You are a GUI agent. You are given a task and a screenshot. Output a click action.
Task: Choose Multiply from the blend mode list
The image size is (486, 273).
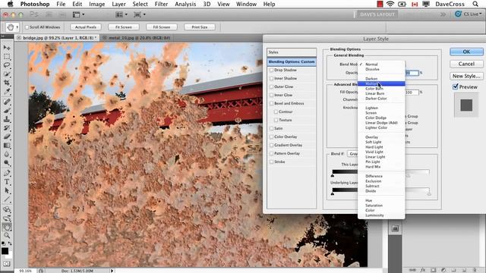(381, 83)
